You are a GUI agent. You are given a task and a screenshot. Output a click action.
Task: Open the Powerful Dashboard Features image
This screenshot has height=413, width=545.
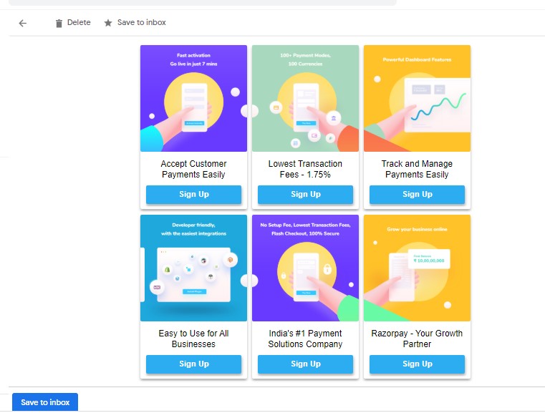(417, 98)
